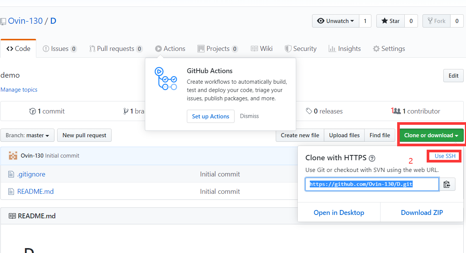Screen dimensions: 466x253
Task: Click the commit history clock icon
Action: click(33, 111)
